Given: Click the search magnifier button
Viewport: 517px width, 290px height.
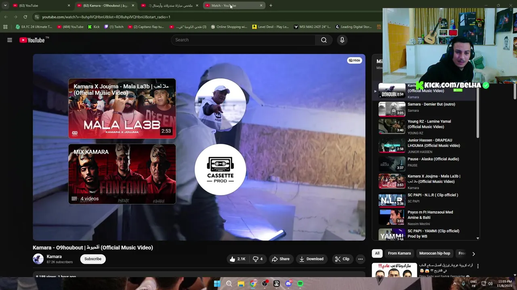Looking at the screenshot, I should click(324, 40).
